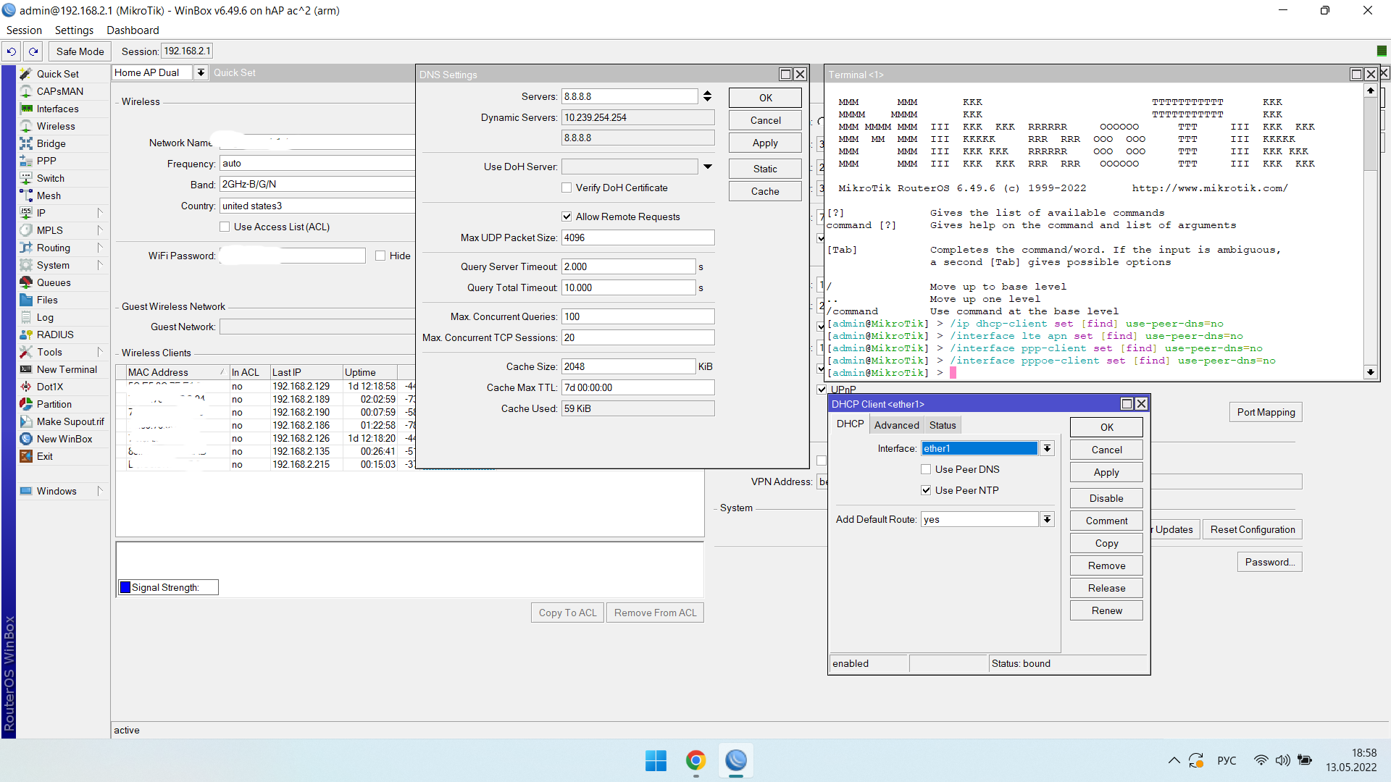Click Cache in DNS Settings
Screen dimensions: 1391x782
point(765,191)
